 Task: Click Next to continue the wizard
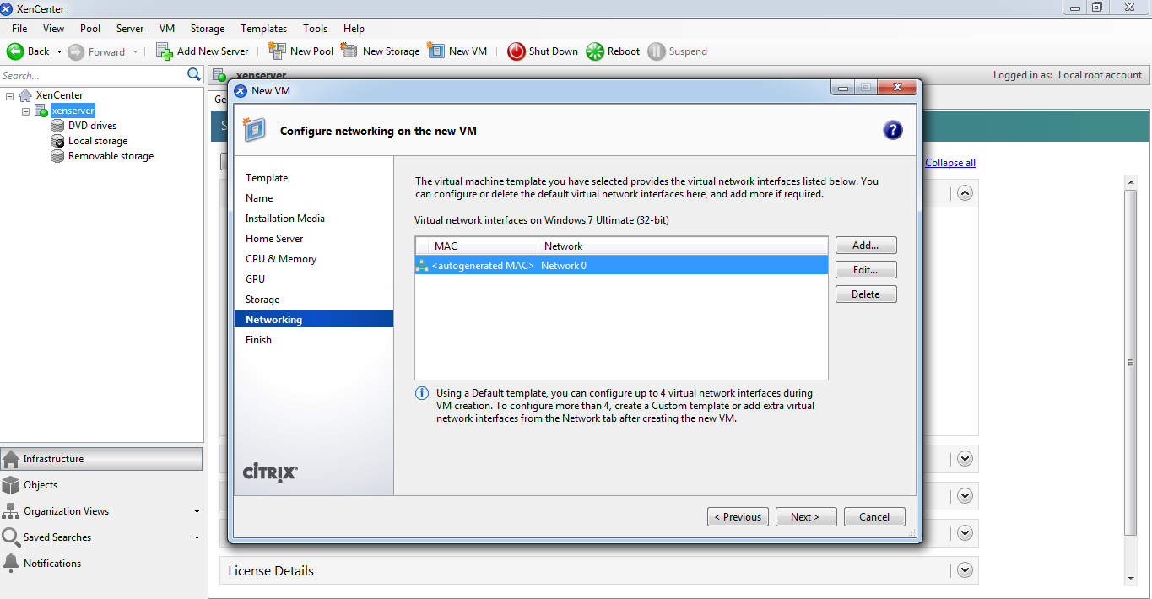(806, 517)
